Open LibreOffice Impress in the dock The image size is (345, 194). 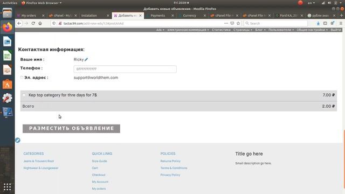[7, 70]
